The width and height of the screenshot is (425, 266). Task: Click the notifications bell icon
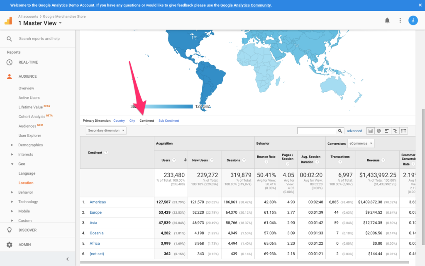click(387, 20)
